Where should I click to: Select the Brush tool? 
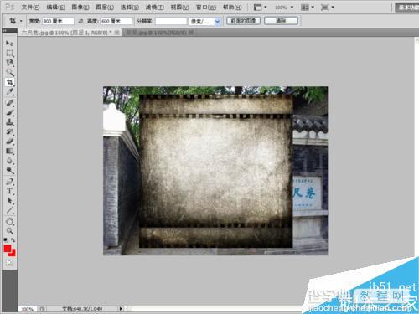[x=9, y=113]
